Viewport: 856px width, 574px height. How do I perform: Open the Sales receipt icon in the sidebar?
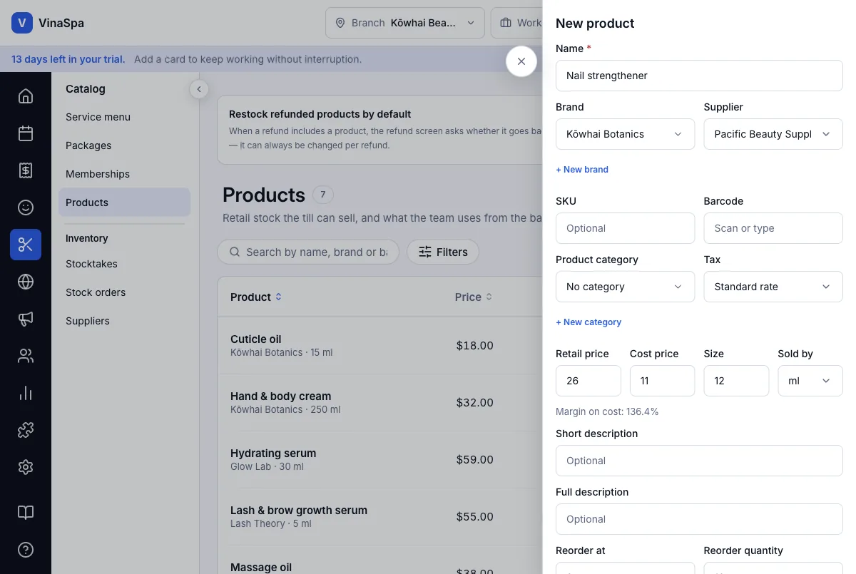point(26,170)
